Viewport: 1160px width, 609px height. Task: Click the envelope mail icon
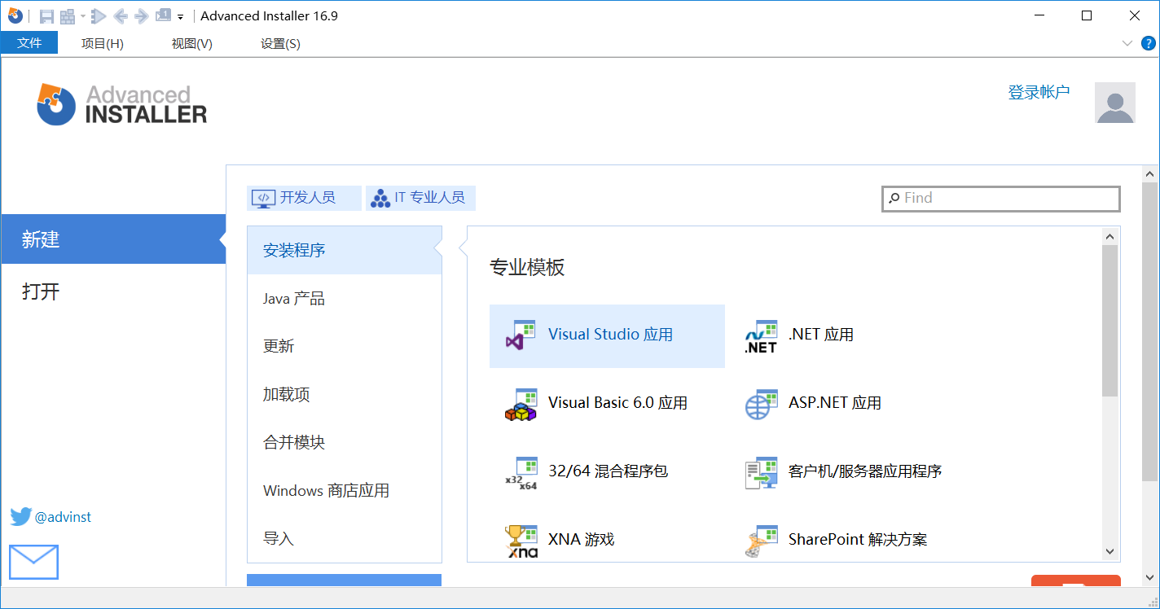point(33,562)
